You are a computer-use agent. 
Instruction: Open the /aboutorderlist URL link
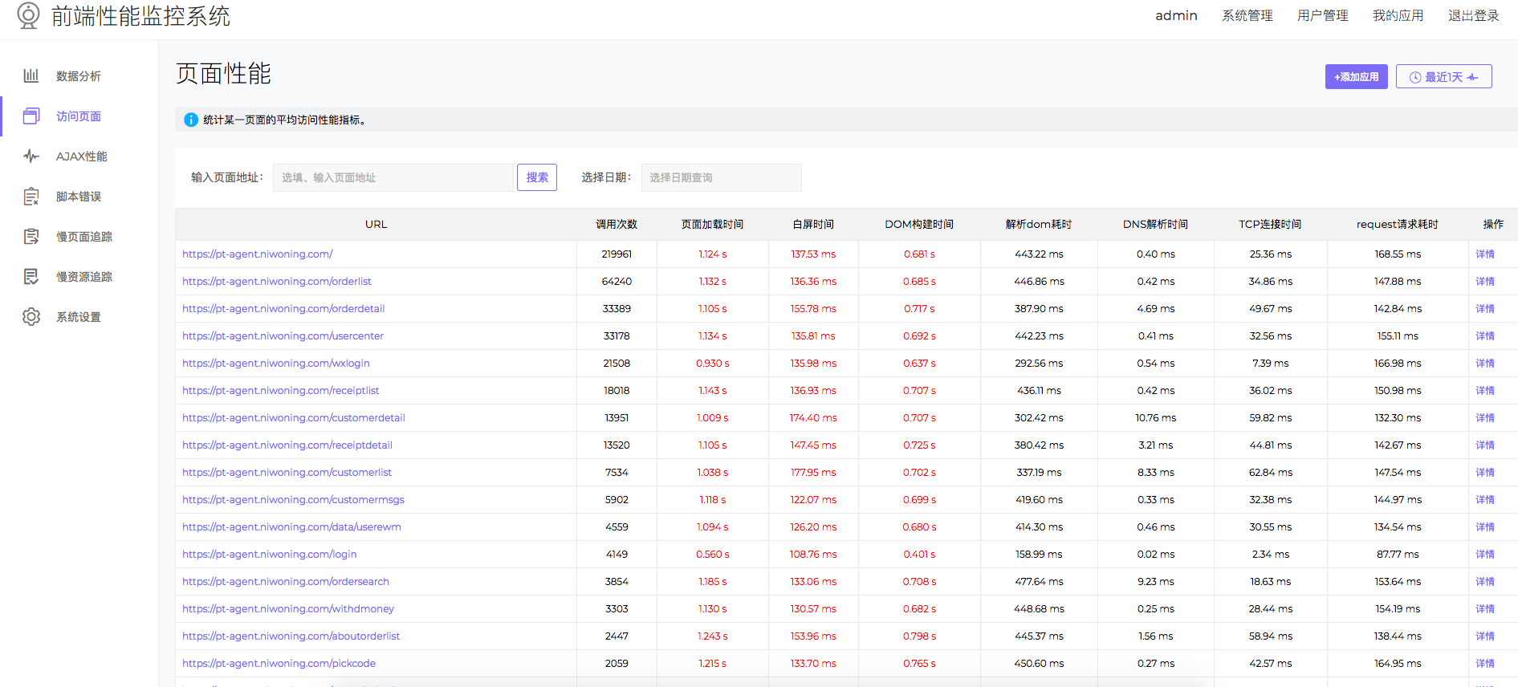pos(291,636)
